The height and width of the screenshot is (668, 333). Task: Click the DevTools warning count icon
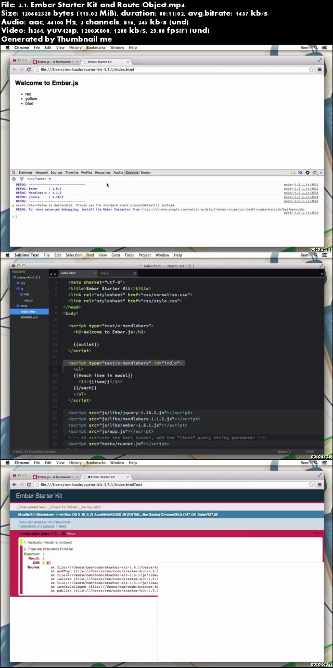tap(293, 172)
